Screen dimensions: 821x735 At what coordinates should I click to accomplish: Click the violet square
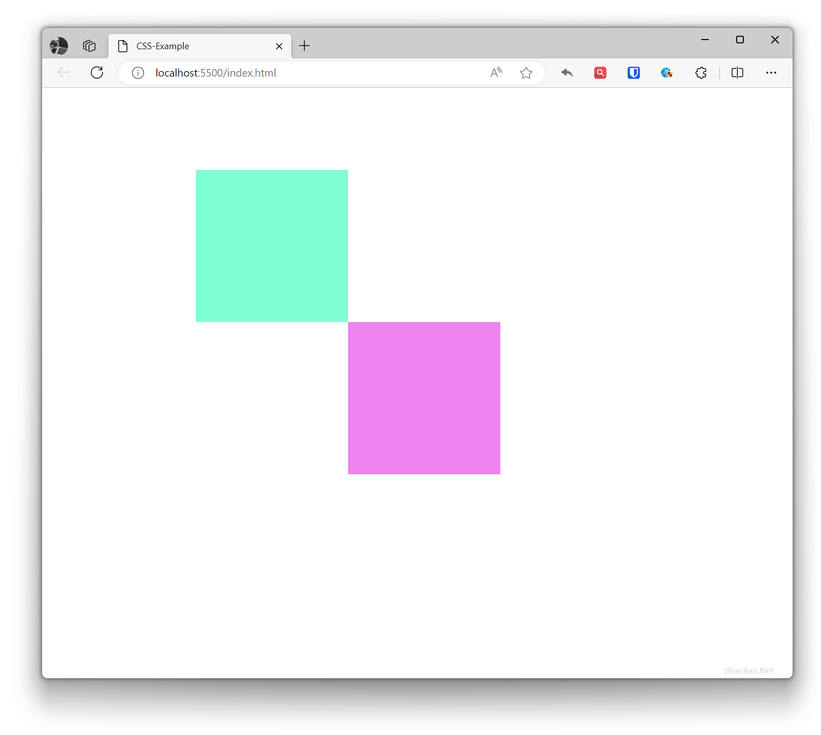(424, 398)
